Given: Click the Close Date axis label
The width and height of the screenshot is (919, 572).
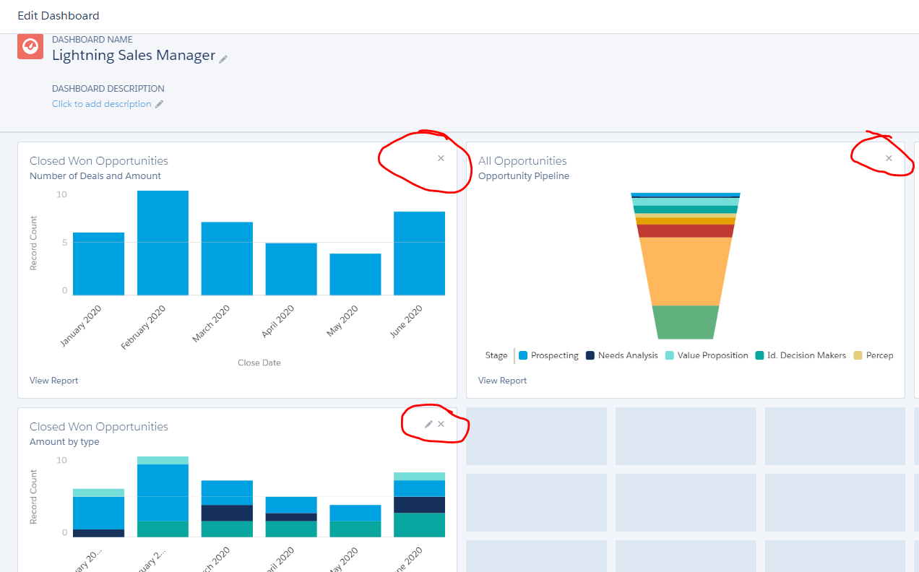Looking at the screenshot, I should coord(259,363).
